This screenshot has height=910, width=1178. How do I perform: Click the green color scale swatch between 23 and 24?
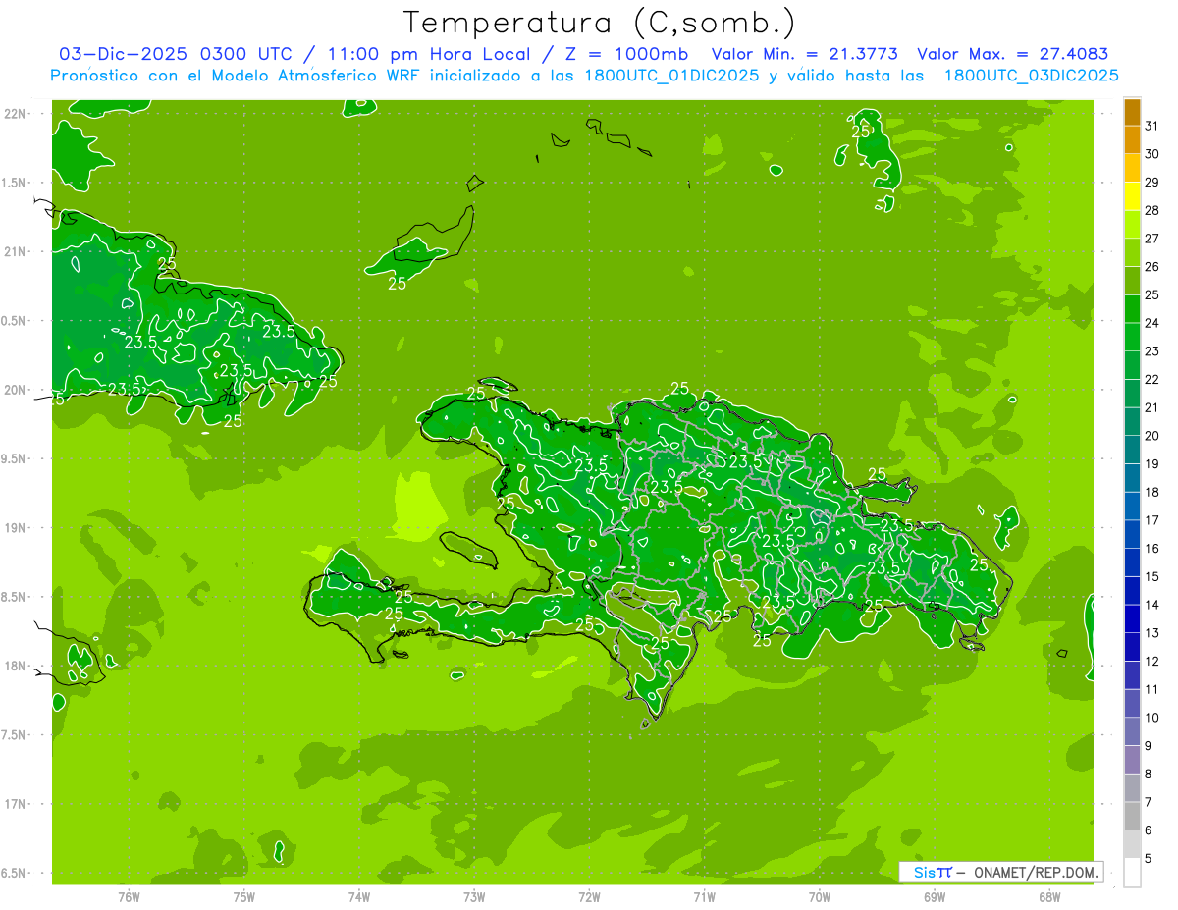(1132, 337)
